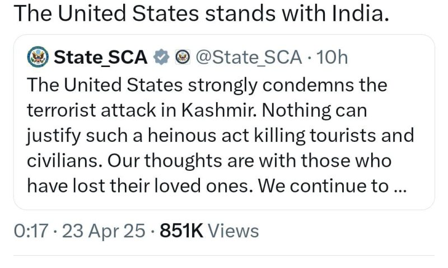Click the word "Views" in post stats
Screen dimensions: 448x268
click(x=234, y=231)
